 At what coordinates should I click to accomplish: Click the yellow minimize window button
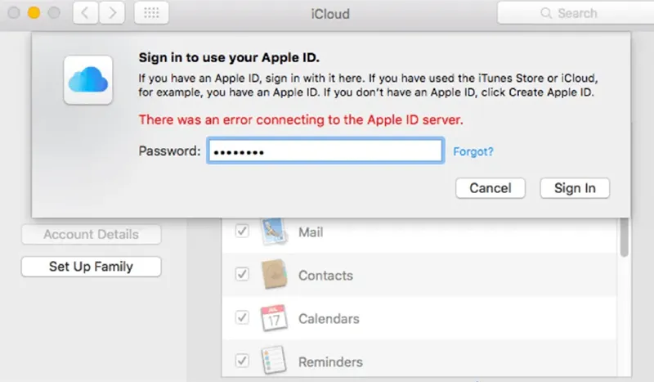34,13
